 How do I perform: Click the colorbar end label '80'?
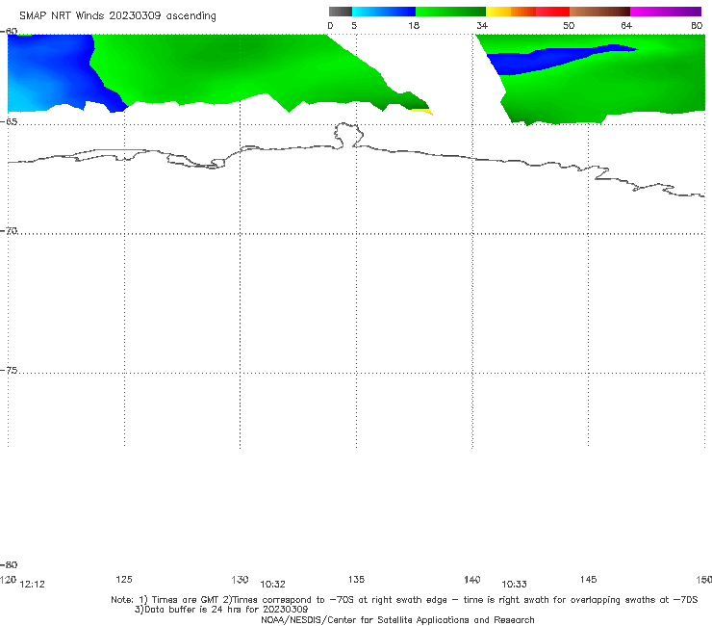(697, 25)
